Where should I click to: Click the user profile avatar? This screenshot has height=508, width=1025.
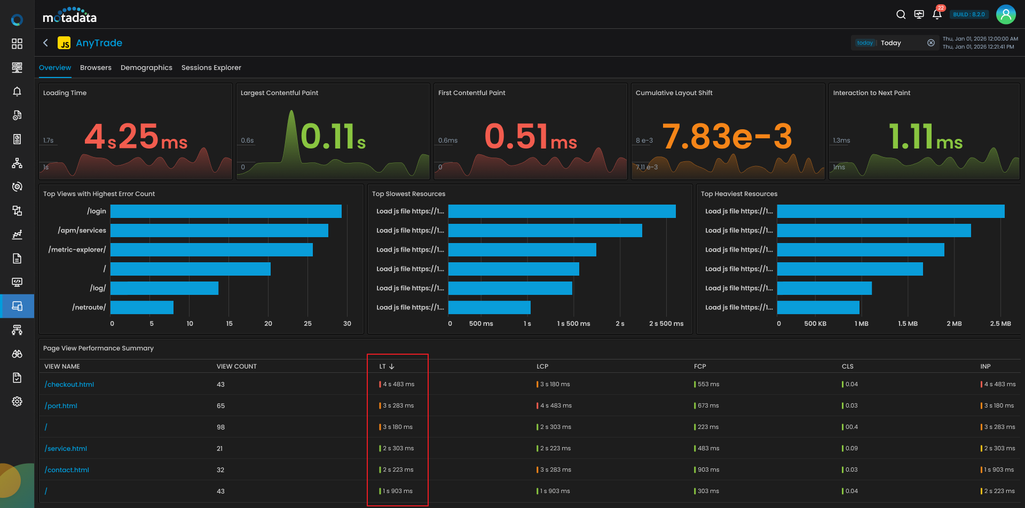[x=1006, y=14]
